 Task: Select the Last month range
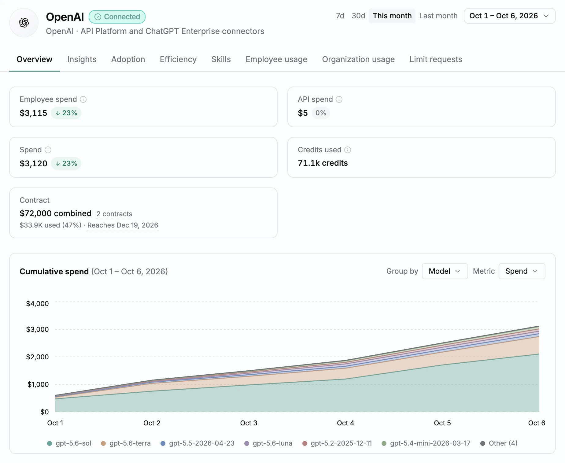[x=438, y=16]
